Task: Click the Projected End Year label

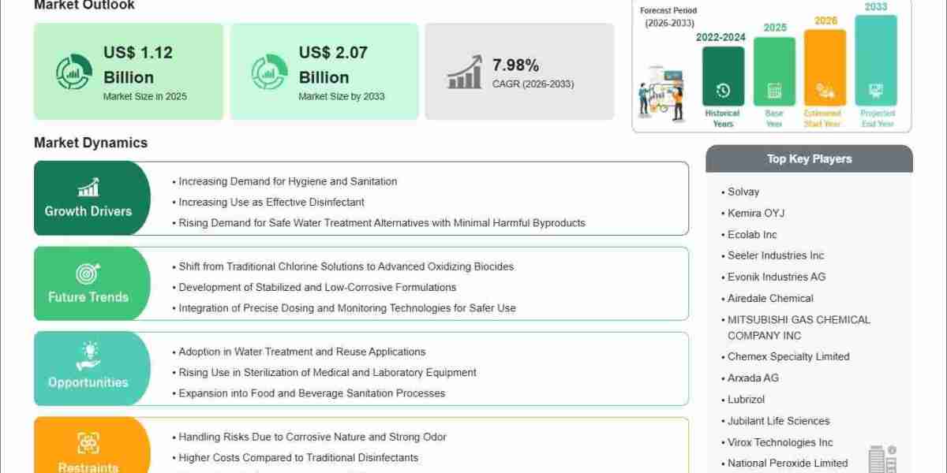Action: (x=877, y=118)
